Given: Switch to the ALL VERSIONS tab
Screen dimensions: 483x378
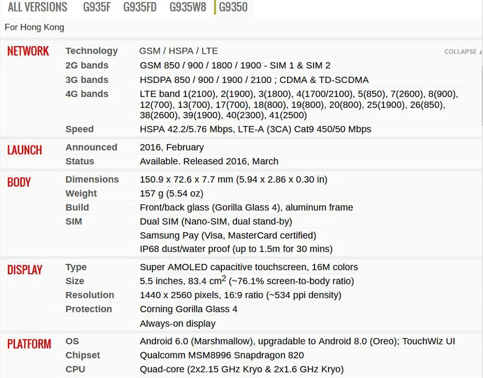Looking at the screenshot, I should pos(37,7).
